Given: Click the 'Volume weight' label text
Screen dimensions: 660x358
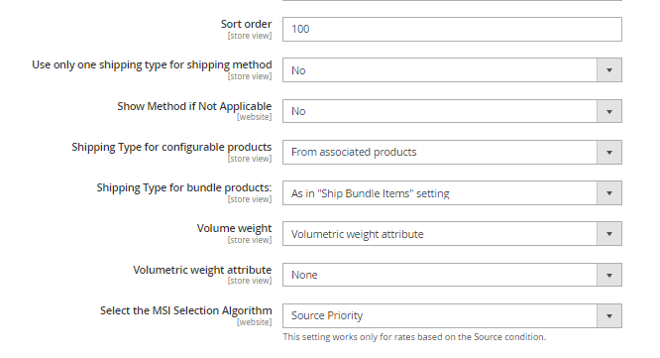Looking at the screenshot, I should coord(235,228).
